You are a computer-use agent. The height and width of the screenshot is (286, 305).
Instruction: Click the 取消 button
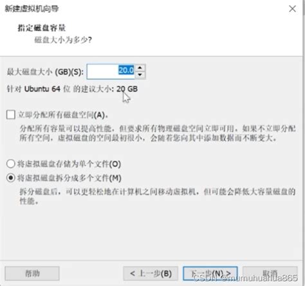[270, 273]
